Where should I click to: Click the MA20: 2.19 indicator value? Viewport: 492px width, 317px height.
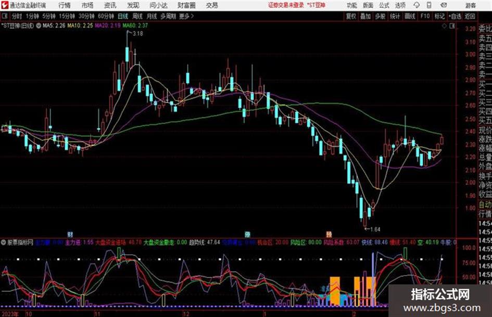tap(108, 26)
